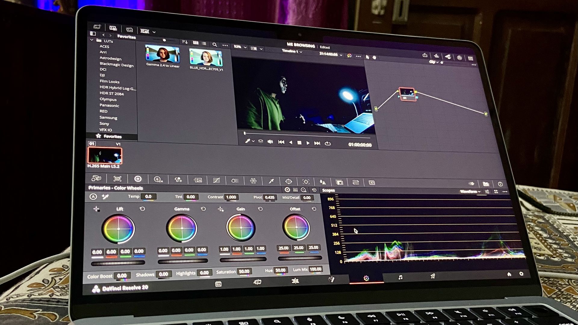This screenshot has height=325, width=578.
Task: Mute the viewer audio speaker
Action: 270,142
